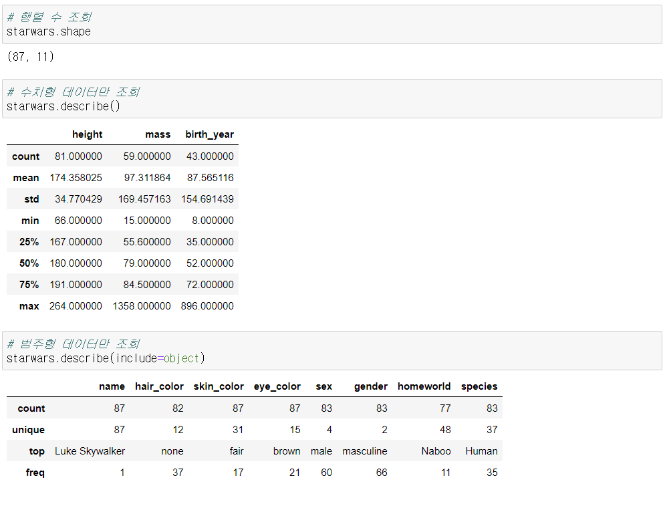
Task: Click the birth_year count value 43.000000
Action: pyautogui.click(x=210, y=156)
